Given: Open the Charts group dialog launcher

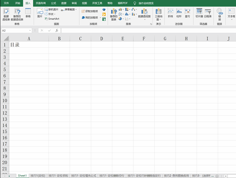Looking at the screenshot, I should (x=151, y=24).
